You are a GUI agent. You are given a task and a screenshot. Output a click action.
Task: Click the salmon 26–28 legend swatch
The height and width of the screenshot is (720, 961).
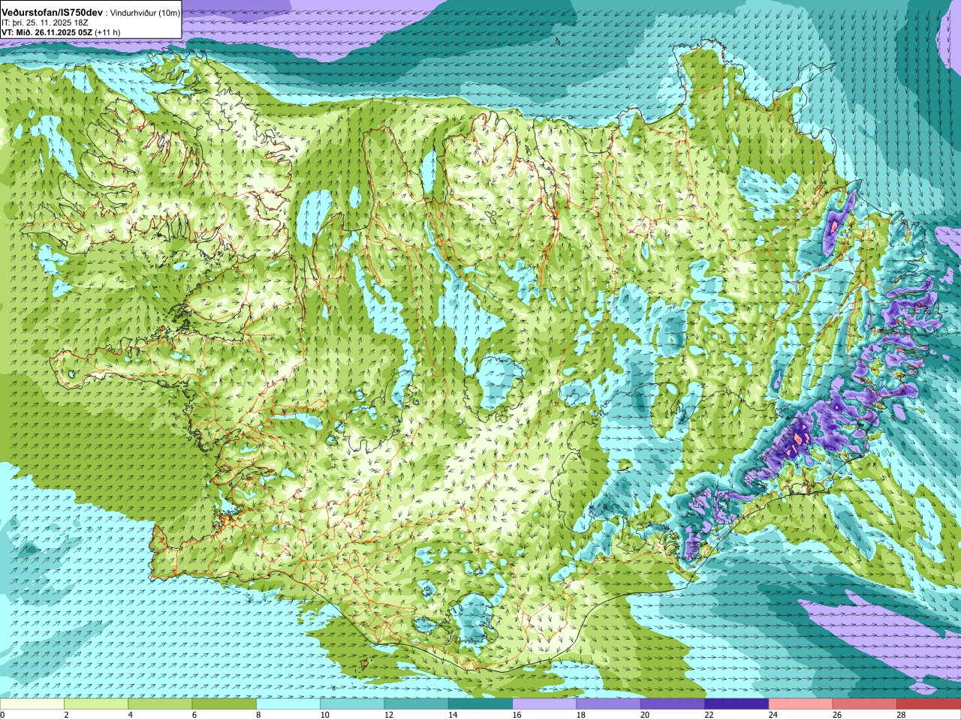(865, 704)
